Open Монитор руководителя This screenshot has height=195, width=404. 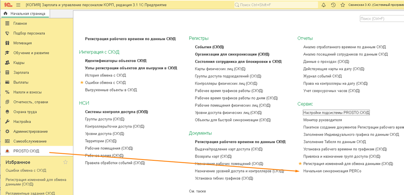click(322, 120)
